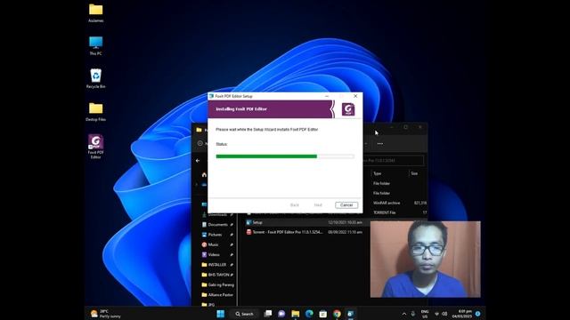Open the See more ellipsis in Explorer toolbar
This screenshot has width=570, height=320.
coord(380,144)
